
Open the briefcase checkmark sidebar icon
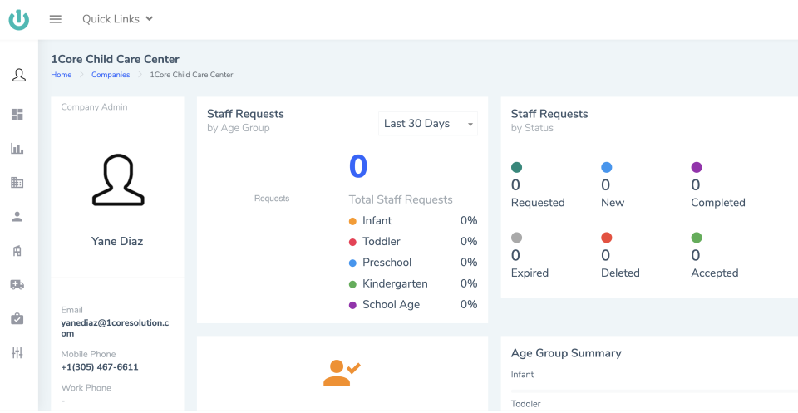tap(17, 318)
